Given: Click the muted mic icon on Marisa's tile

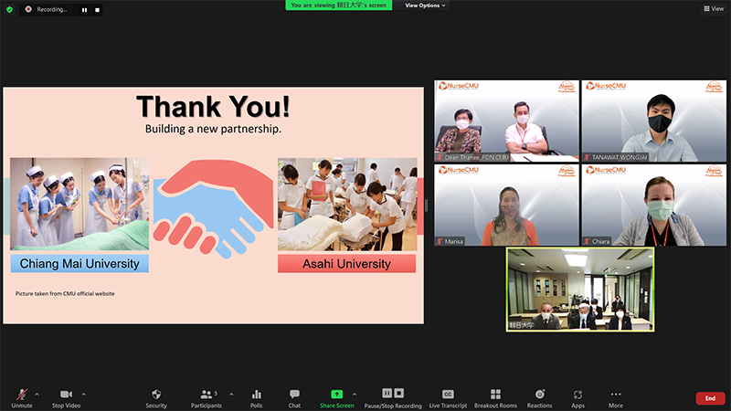Looking at the screenshot, I should click(x=440, y=241).
